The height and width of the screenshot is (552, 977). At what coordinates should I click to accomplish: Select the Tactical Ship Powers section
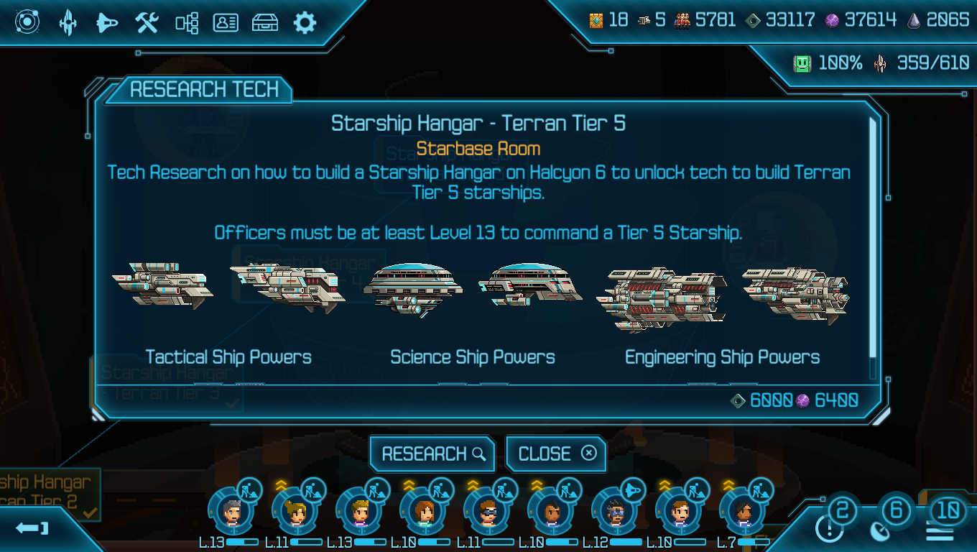point(228,357)
